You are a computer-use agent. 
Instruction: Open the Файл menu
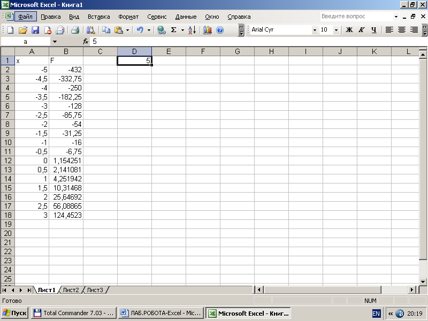click(x=25, y=17)
